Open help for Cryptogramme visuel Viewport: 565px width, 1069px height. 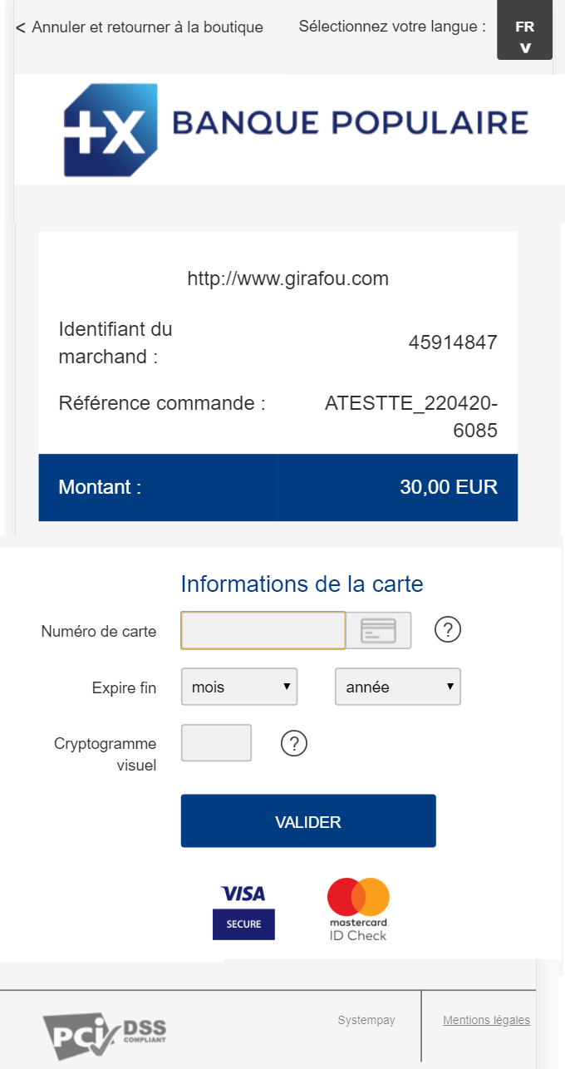pyautogui.click(x=294, y=743)
